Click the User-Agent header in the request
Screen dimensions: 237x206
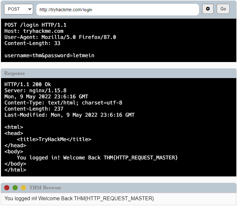click(60, 37)
